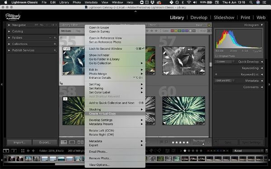The width and height of the screenshot is (271, 169).
Task: Toggle the kind filter icon in Attribute bar
Action: coord(209,31)
